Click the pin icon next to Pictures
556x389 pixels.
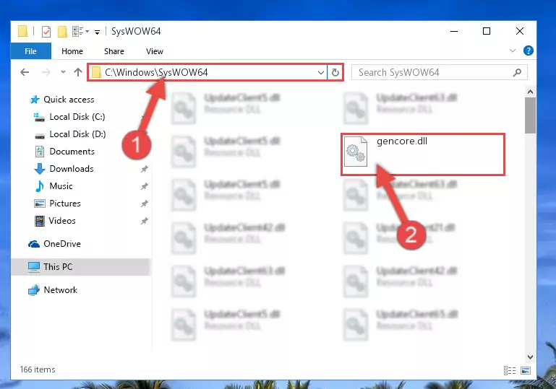[x=144, y=204]
